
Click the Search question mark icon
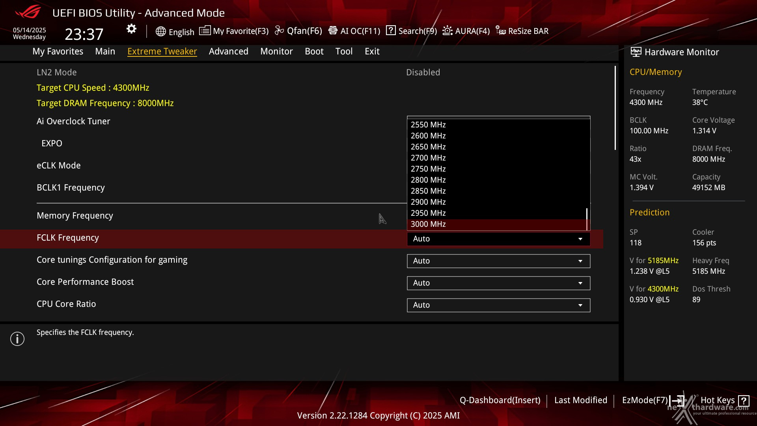click(x=391, y=30)
